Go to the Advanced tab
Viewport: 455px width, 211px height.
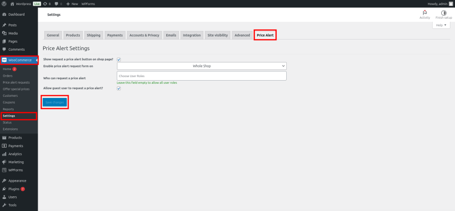click(242, 36)
